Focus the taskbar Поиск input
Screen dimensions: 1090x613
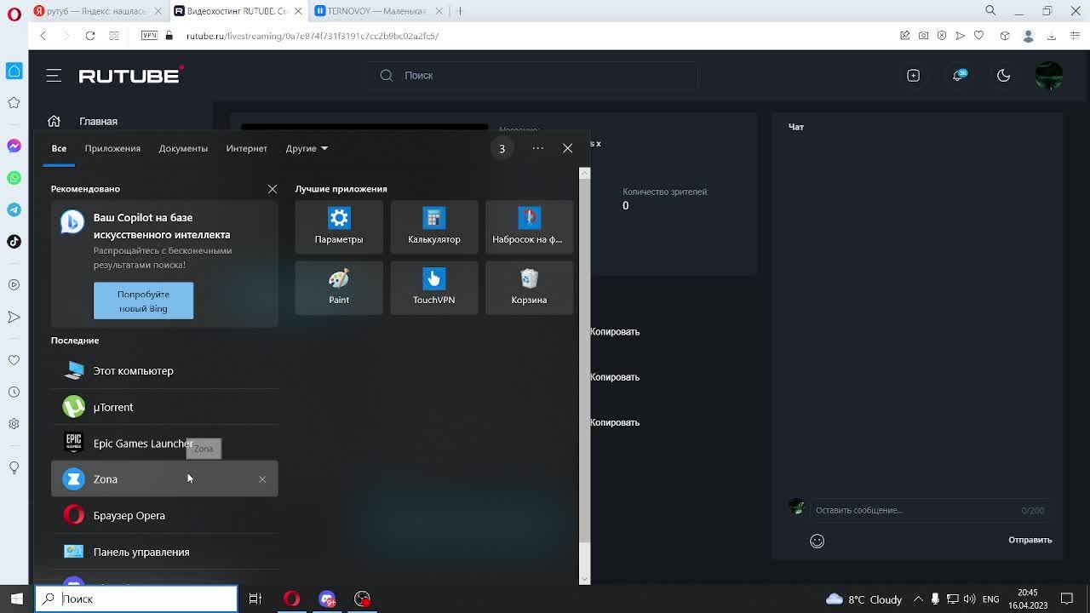(x=136, y=599)
